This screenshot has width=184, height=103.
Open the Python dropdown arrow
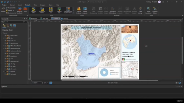[14, 10]
